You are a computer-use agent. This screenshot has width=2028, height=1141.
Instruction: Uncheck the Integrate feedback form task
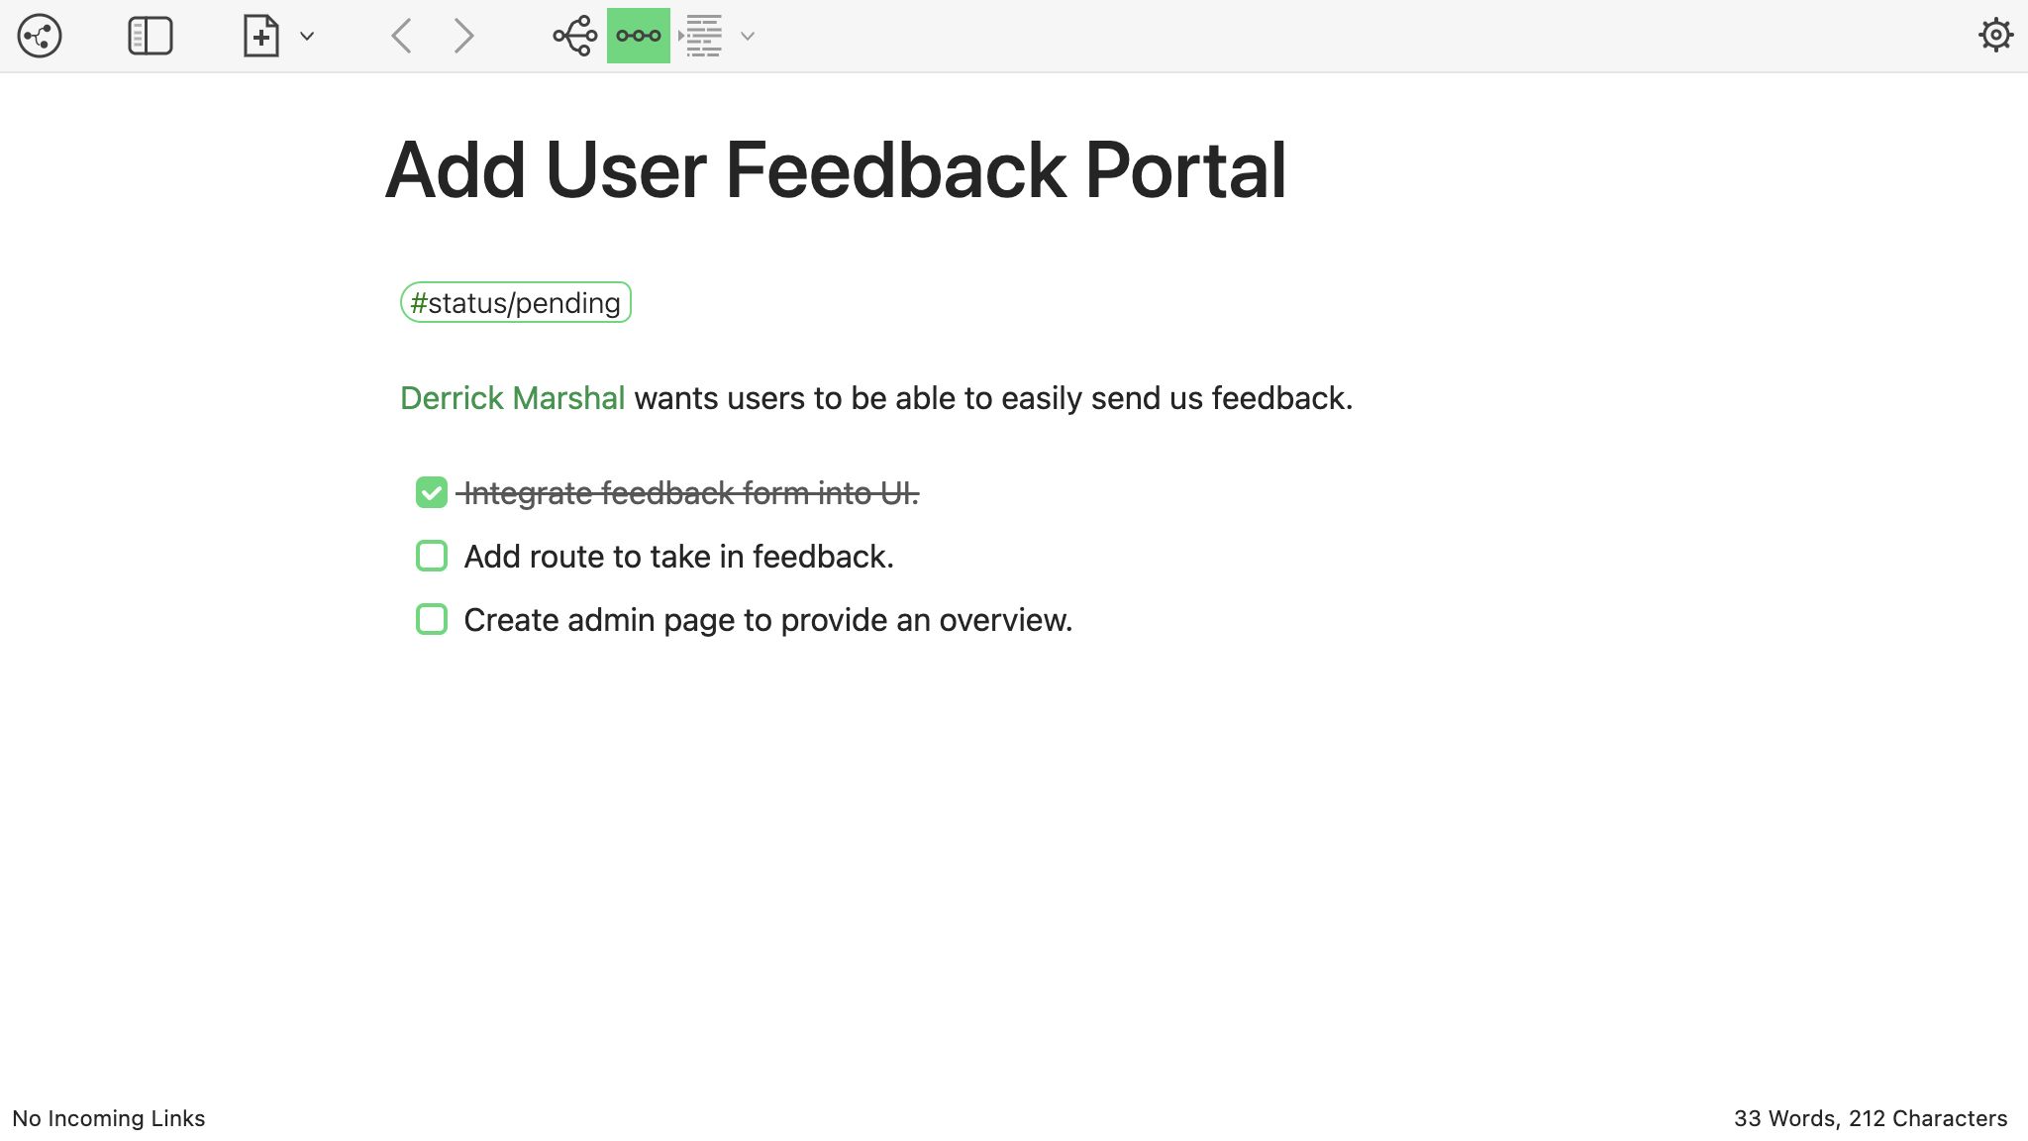coord(432,492)
